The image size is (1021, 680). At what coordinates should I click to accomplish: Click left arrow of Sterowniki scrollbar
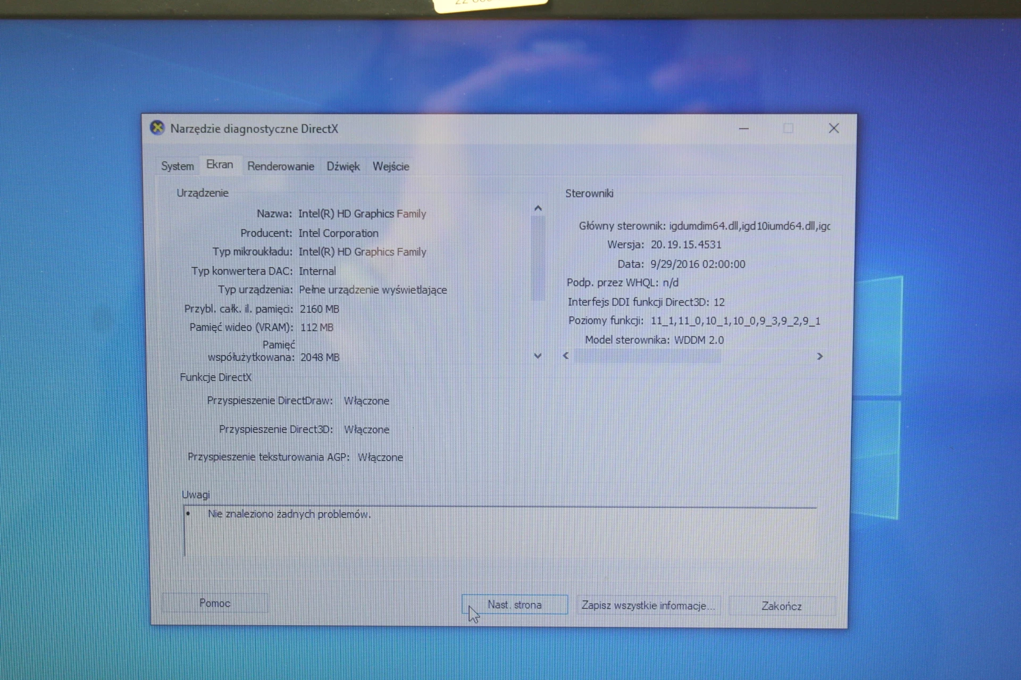click(x=566, y=355)
